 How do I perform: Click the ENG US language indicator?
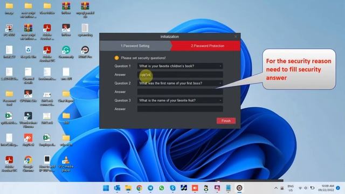click(x=291, y=188)
